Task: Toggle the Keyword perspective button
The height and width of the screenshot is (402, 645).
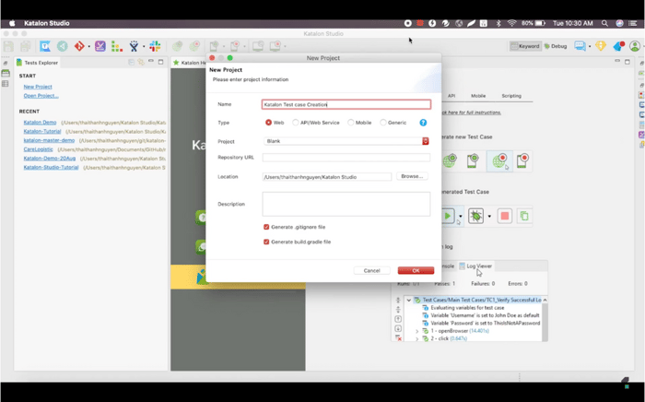Action: [x=525, y=46]
